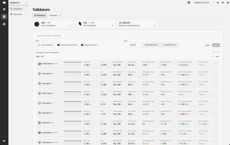Click the Favorites count badge

[x=60, y=15]
